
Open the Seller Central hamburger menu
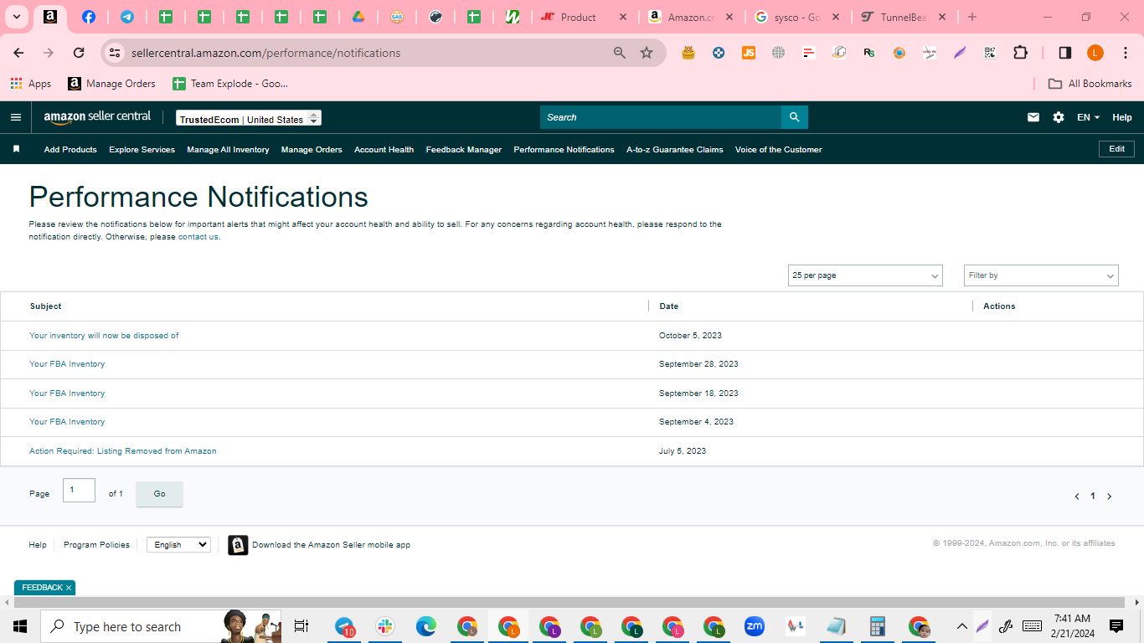(x=16, y=117)
